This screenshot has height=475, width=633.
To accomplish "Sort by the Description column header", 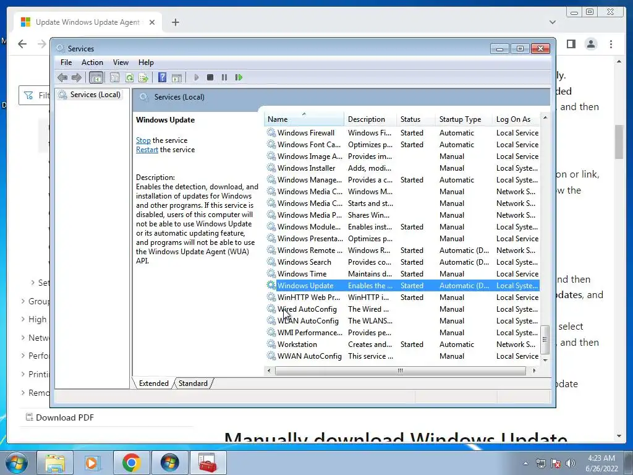I will (x=370, y=119).
